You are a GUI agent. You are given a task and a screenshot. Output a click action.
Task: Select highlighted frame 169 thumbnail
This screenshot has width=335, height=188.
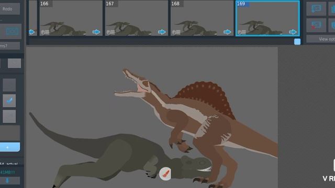267,18
